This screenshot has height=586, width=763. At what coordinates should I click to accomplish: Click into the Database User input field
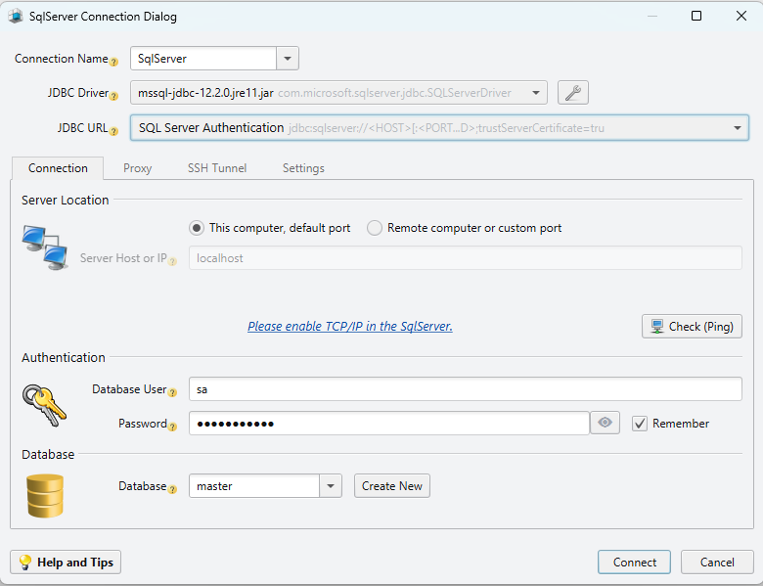point(465,388)
